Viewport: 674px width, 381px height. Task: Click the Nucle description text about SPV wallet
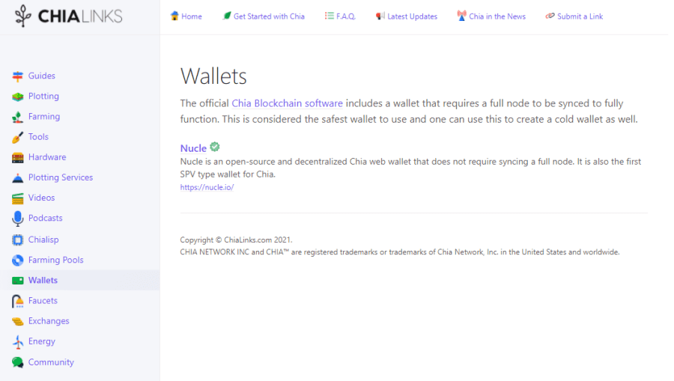click(410, 168)
